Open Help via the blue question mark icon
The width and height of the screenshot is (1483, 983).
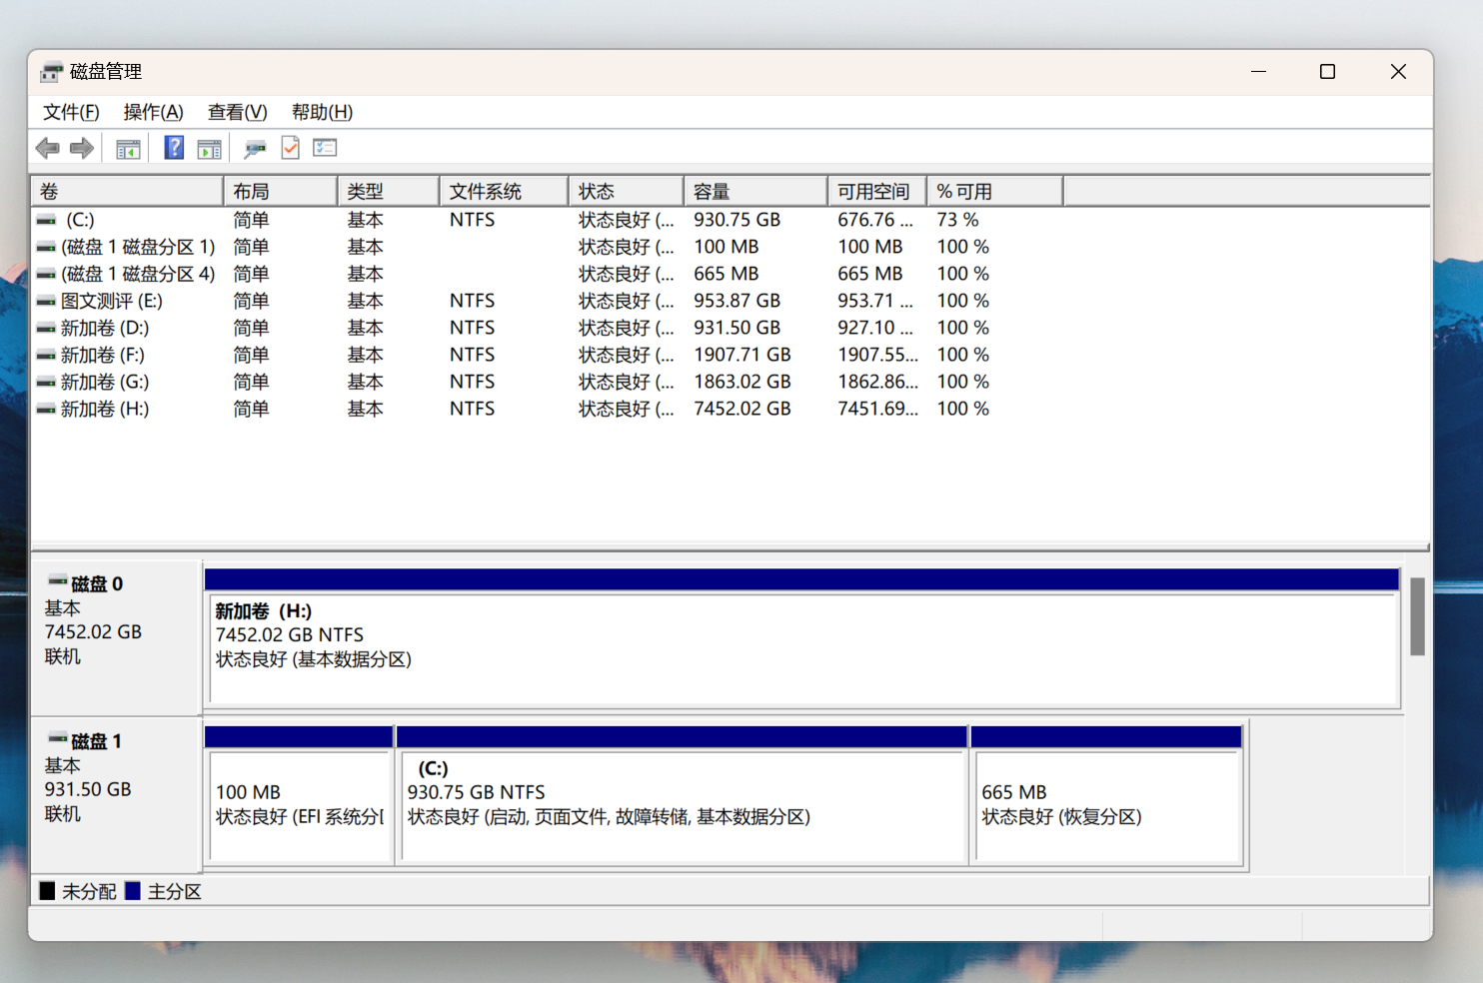174,149
